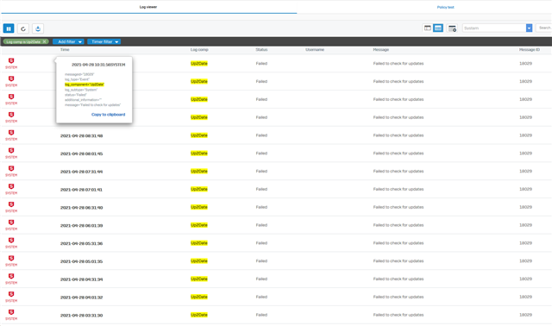
Task: Select timestamp 2021-04-28 05:01:35
Action: click(x=81, y=261)
